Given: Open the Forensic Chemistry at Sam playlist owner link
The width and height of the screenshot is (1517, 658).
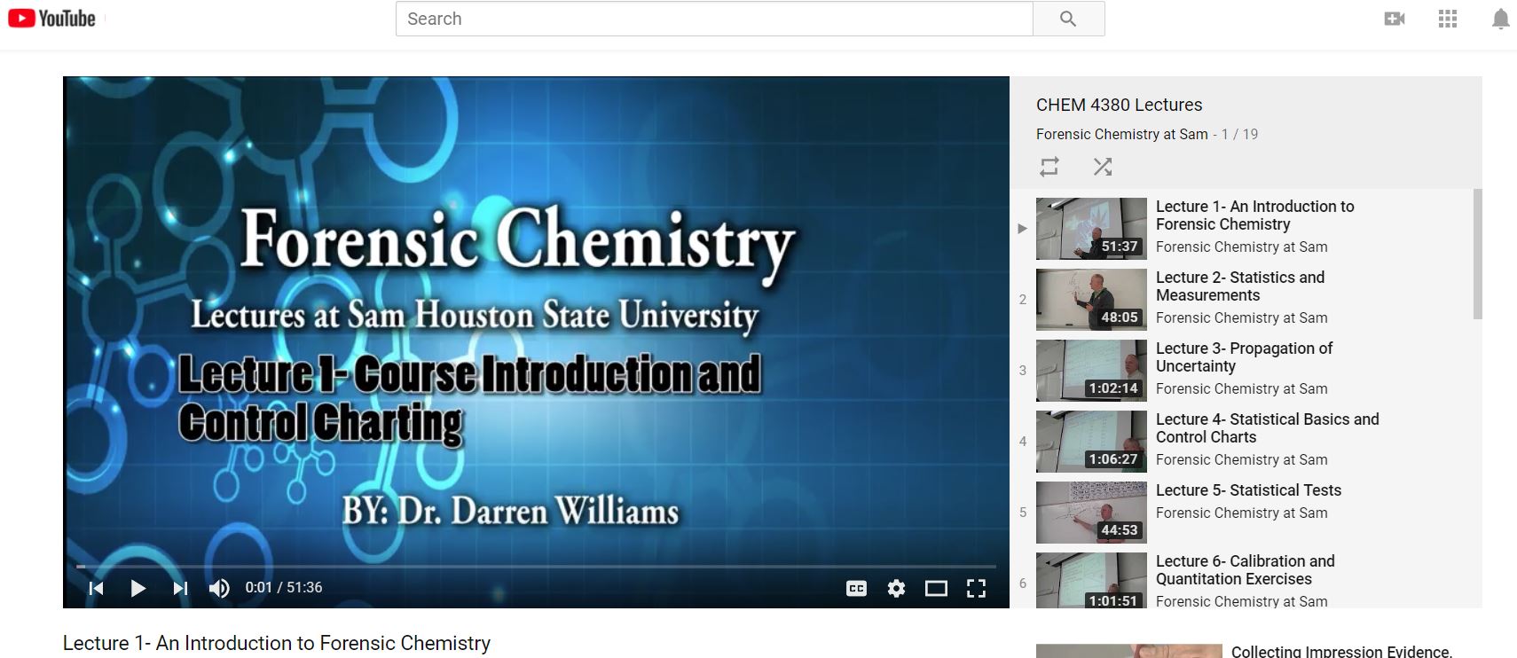Looking at the screenshot, I should 1122,134.
